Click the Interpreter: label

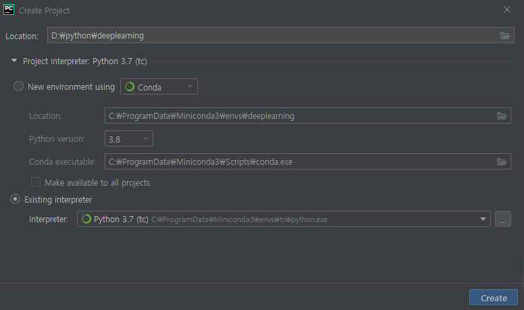click(49, 219)
